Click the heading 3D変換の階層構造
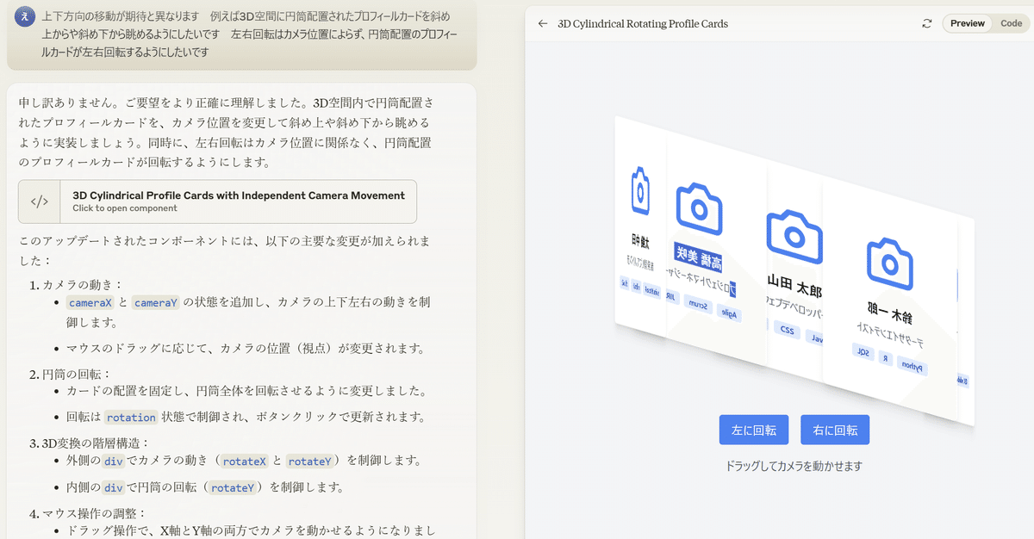The height and width of the screenshot is (539, 1034). pos(94,443)
